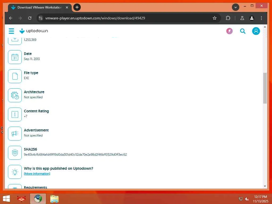
Task: Click the Content Rating info icon
Action: tap(15, 114)
